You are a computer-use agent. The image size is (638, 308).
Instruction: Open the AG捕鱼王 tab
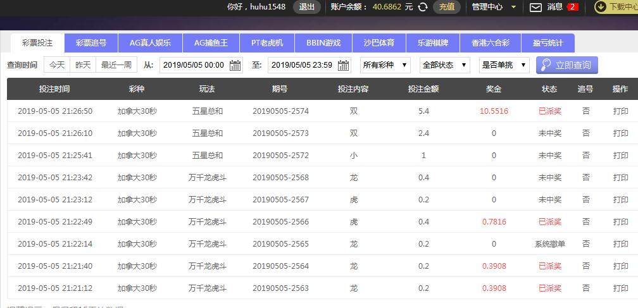211,43
